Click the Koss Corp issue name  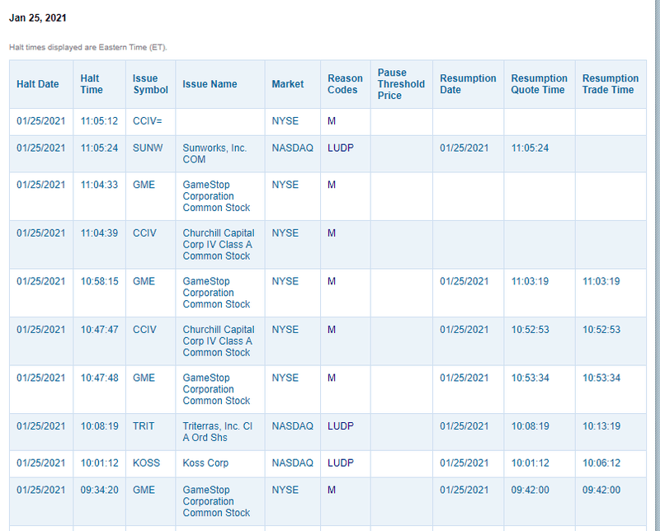tap(206, 463)
